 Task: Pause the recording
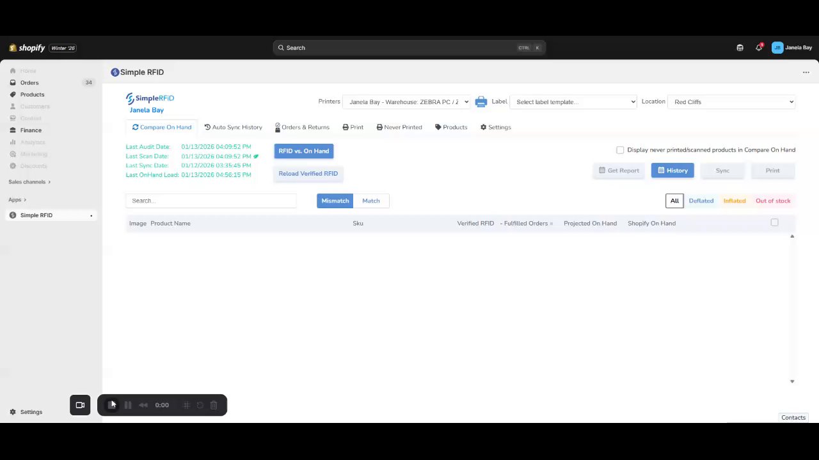[x=128, y=405]
